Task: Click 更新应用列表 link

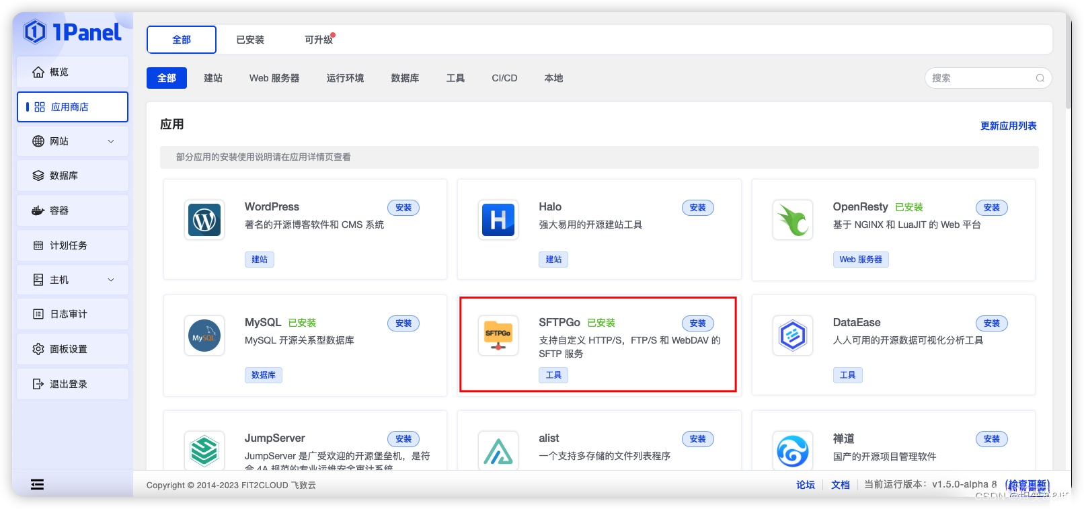Action: pos(1008,126)
